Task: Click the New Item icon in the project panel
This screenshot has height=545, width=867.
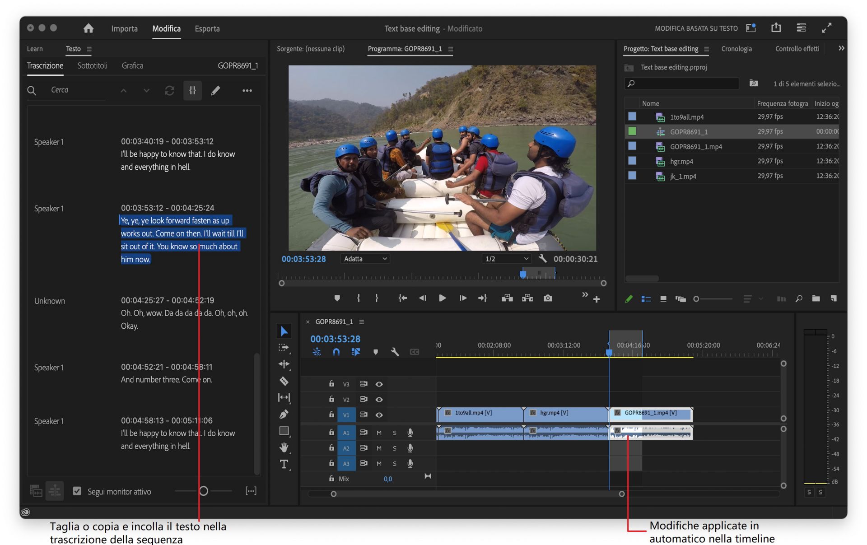Action: (x=834, y=299)
